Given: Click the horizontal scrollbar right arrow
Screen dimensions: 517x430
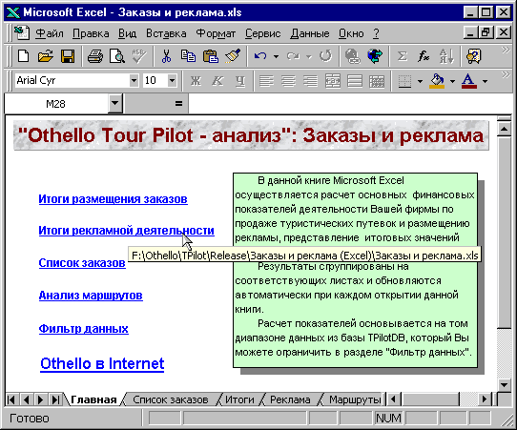Looking at the screenshot, I should pos(485,399).
